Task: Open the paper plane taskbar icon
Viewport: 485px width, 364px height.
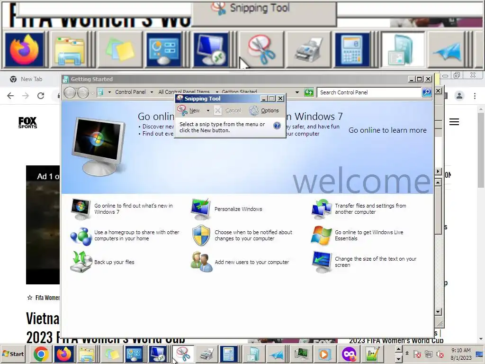Action: [277, 354]
